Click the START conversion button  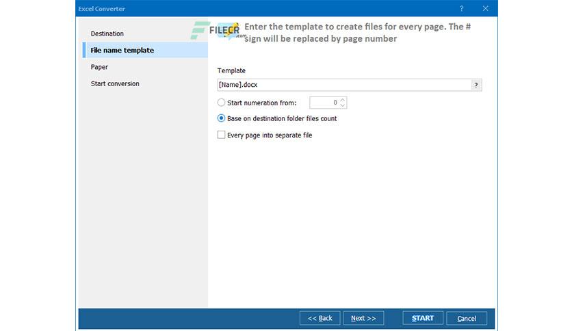423,318
